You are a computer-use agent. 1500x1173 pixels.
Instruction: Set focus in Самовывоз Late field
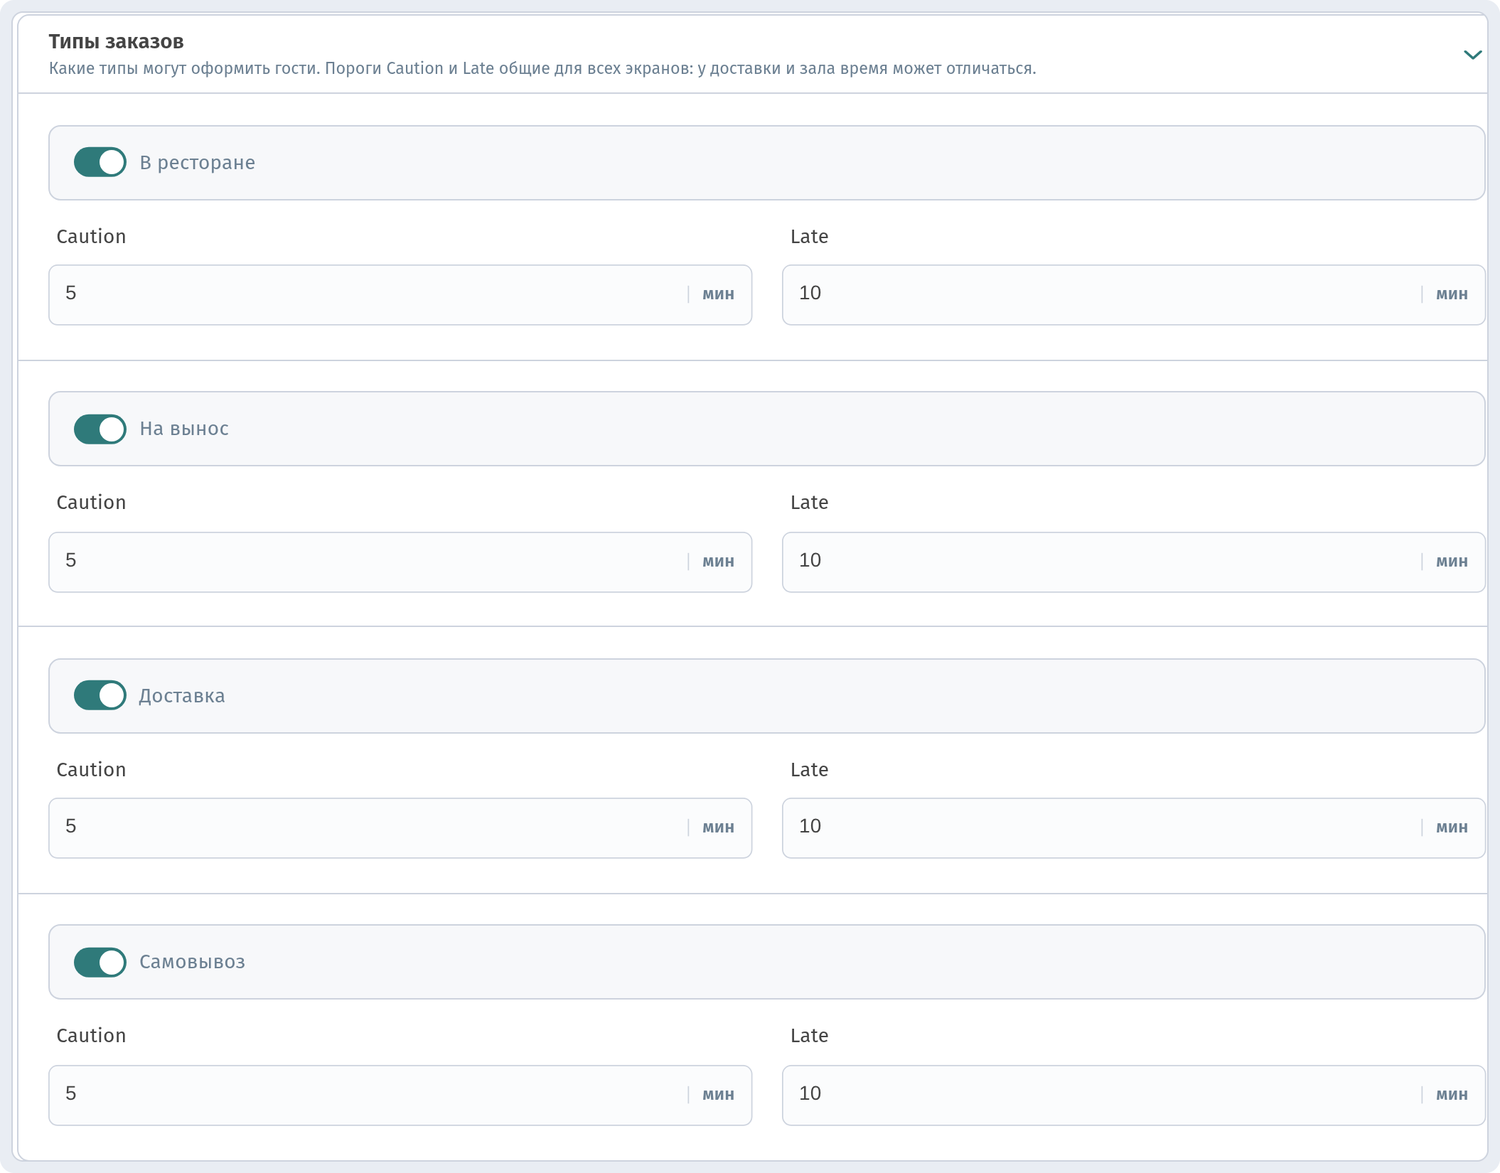(x=1133, y=1095)
